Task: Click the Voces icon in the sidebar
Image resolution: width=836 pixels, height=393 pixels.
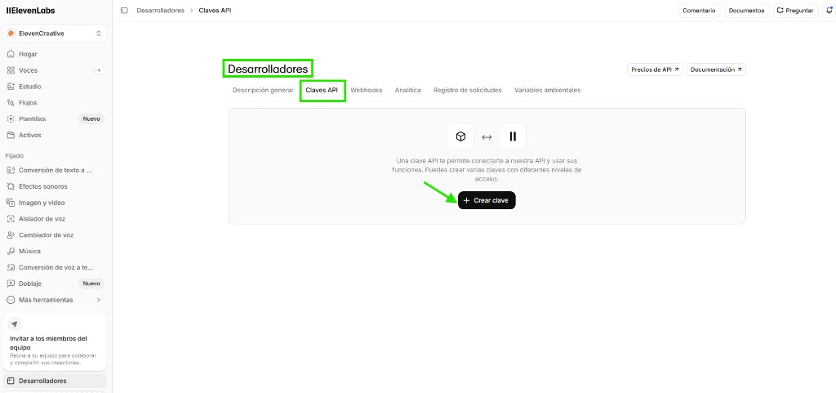Action: coord(11,70)
